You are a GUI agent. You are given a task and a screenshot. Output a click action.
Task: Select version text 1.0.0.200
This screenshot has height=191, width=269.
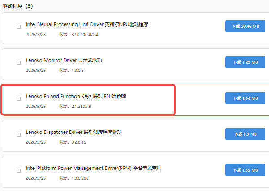tap(80, 178)
